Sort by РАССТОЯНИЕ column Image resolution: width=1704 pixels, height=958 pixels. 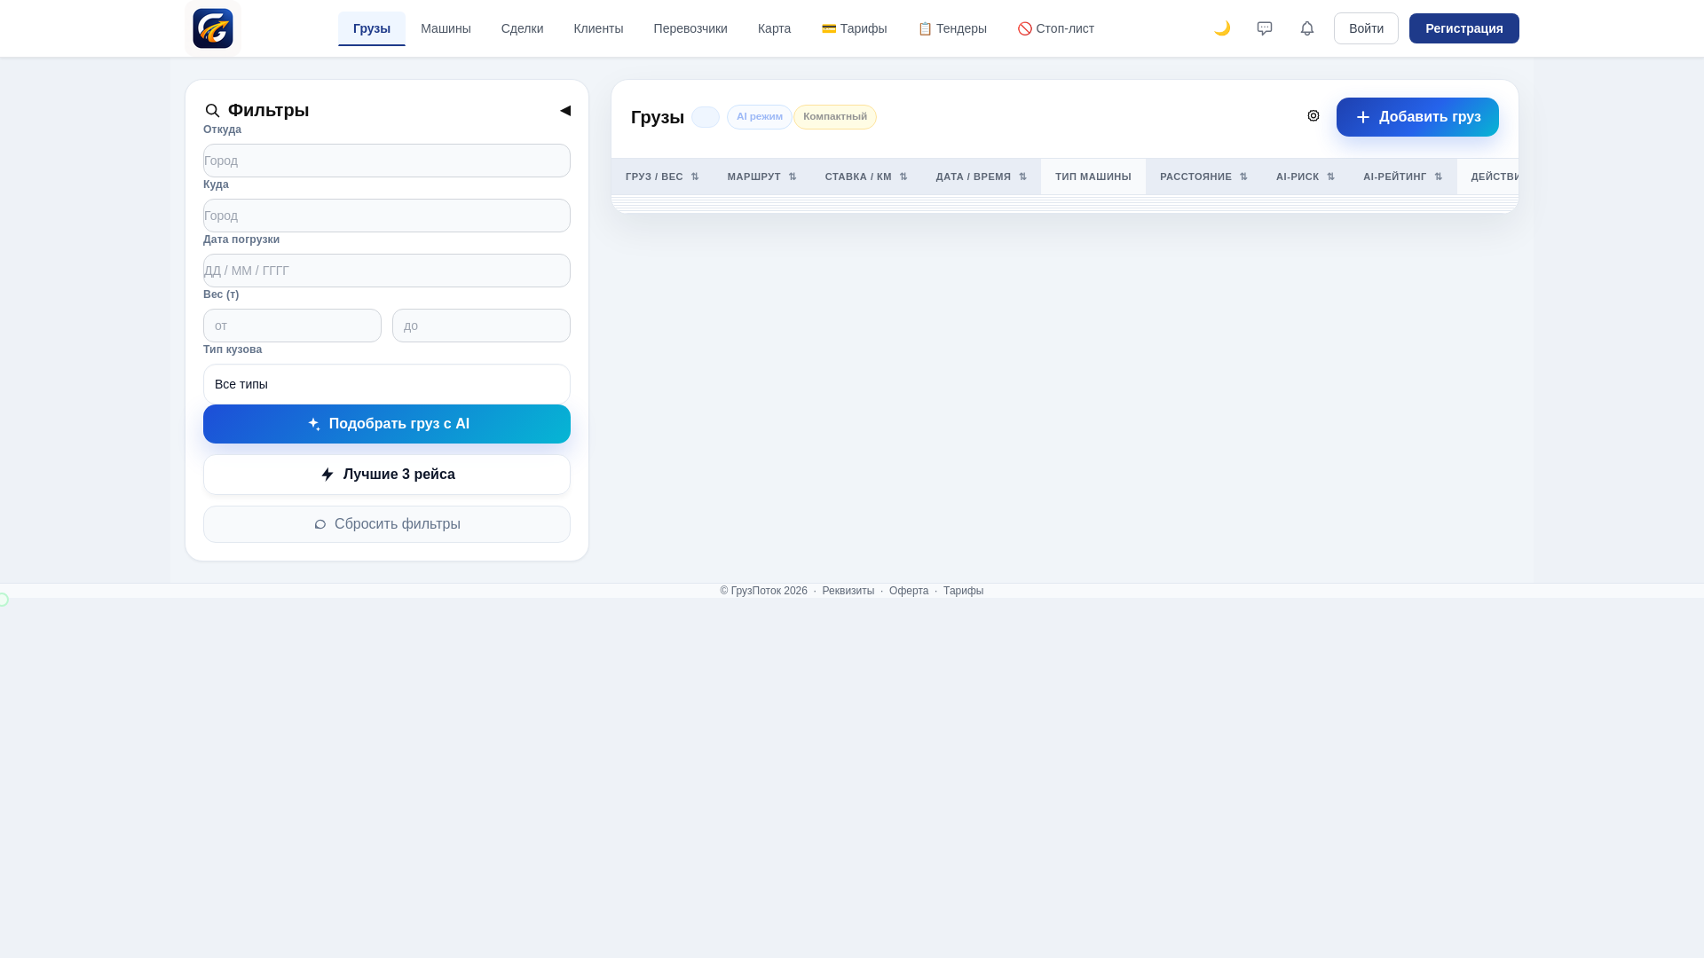coord(1203,177)
